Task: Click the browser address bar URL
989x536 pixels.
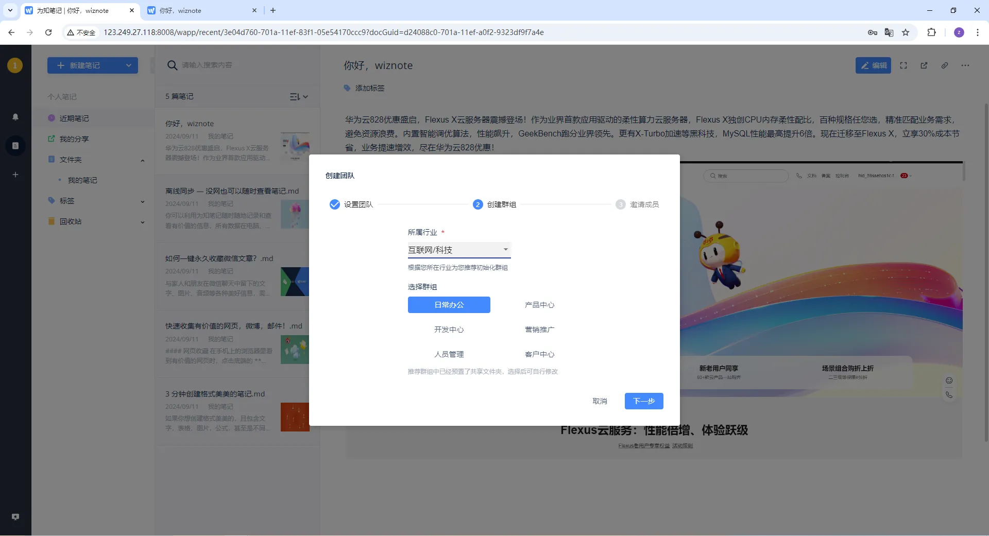Action: click(x=323, y=32)
